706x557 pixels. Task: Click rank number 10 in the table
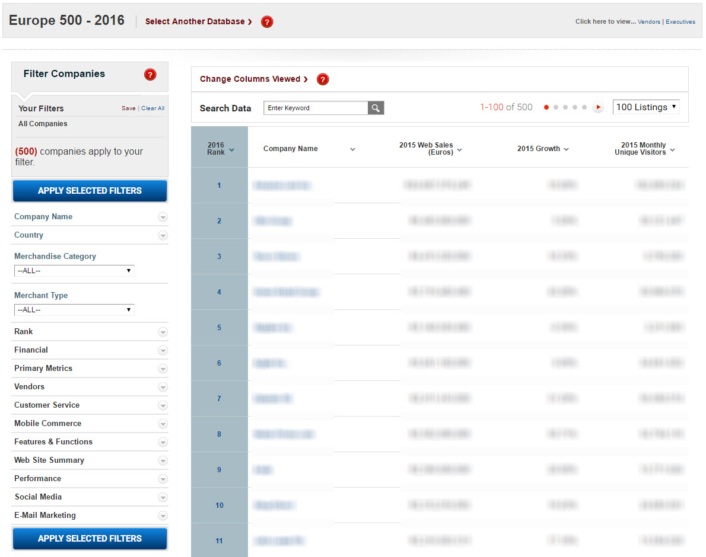click(x=220, y=505)
